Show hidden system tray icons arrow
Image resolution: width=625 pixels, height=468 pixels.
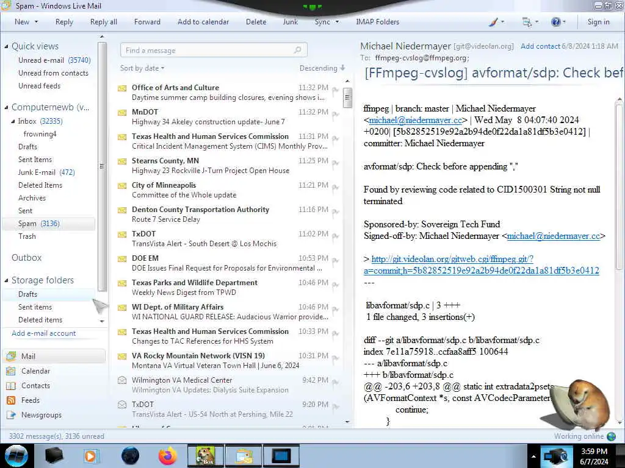(x=533, y=456)
